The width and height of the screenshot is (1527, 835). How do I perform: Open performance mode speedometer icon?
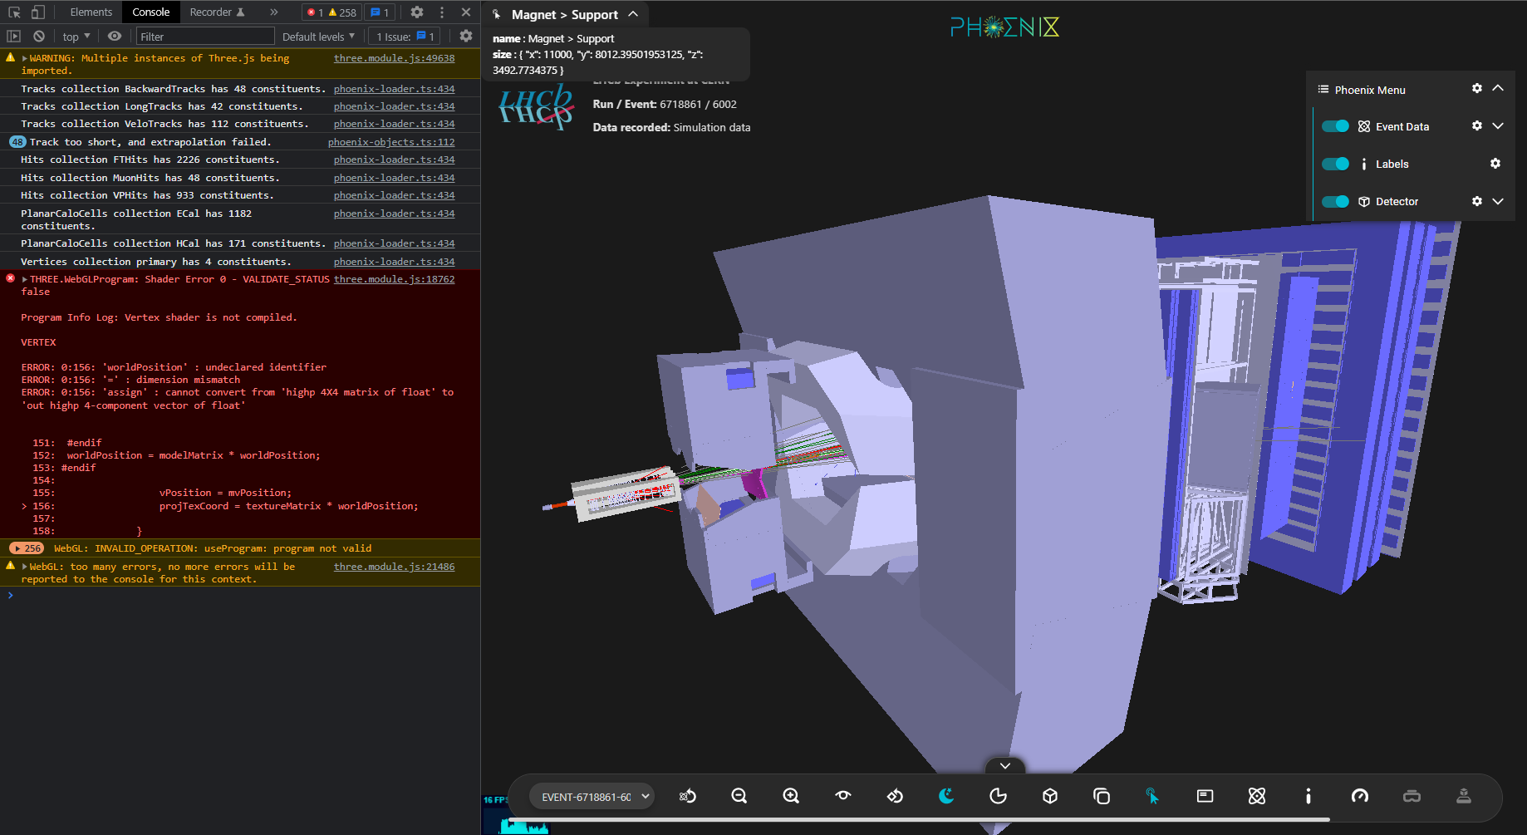(x=1359, y=795)
